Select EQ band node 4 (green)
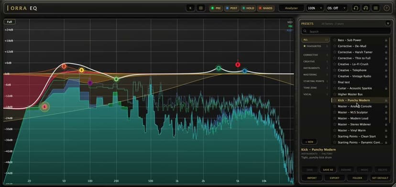Image resolution: width=396 pixels, height=187 pixels. (x=116, y=79)
